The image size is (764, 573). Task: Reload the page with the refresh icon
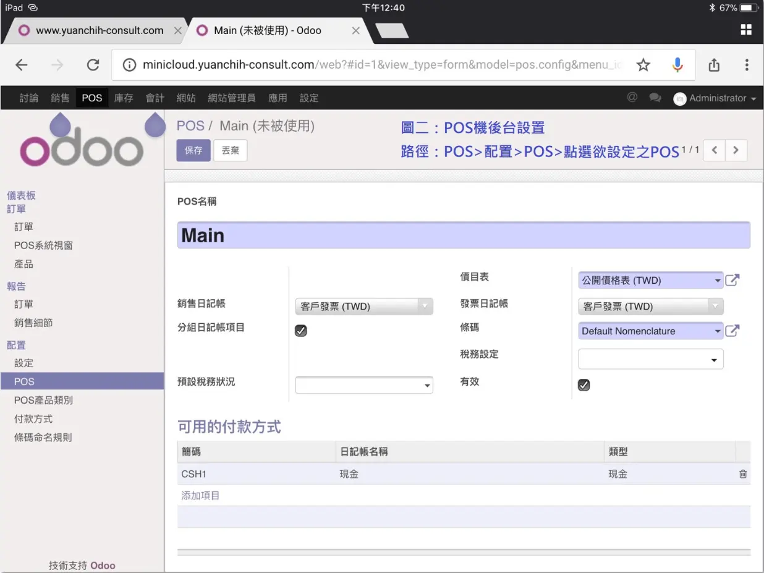pyautogui.click(x=93, y=65)
